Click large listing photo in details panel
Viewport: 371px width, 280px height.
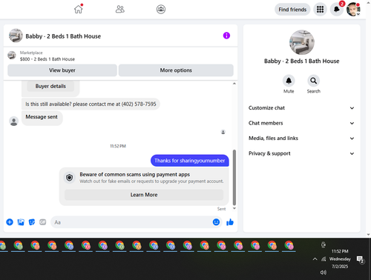point(302,42)
